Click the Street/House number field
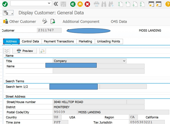170x124 pixels. 90,102
